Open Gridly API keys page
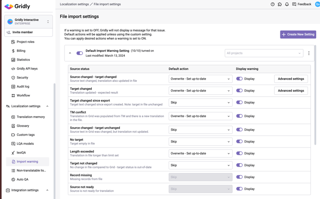This screenshot has width=320, height=199. click(x=27, y=69)
